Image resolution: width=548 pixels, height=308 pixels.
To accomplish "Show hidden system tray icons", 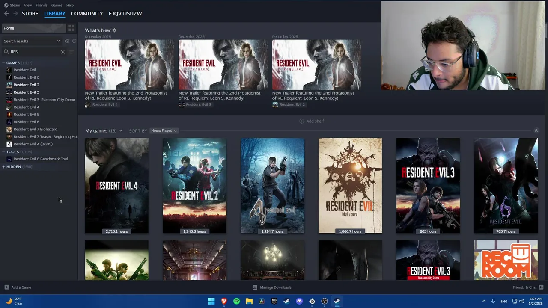I will click(x=484, y=301).
